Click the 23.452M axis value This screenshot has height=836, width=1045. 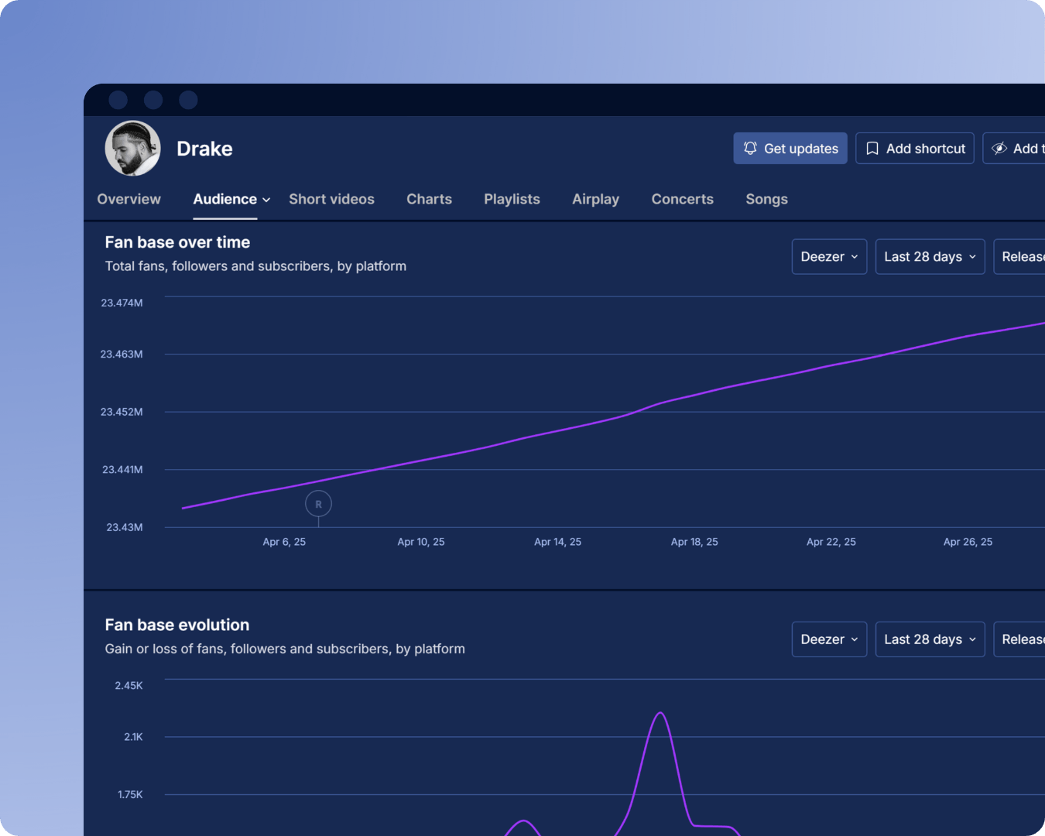[x=122, y=412]
